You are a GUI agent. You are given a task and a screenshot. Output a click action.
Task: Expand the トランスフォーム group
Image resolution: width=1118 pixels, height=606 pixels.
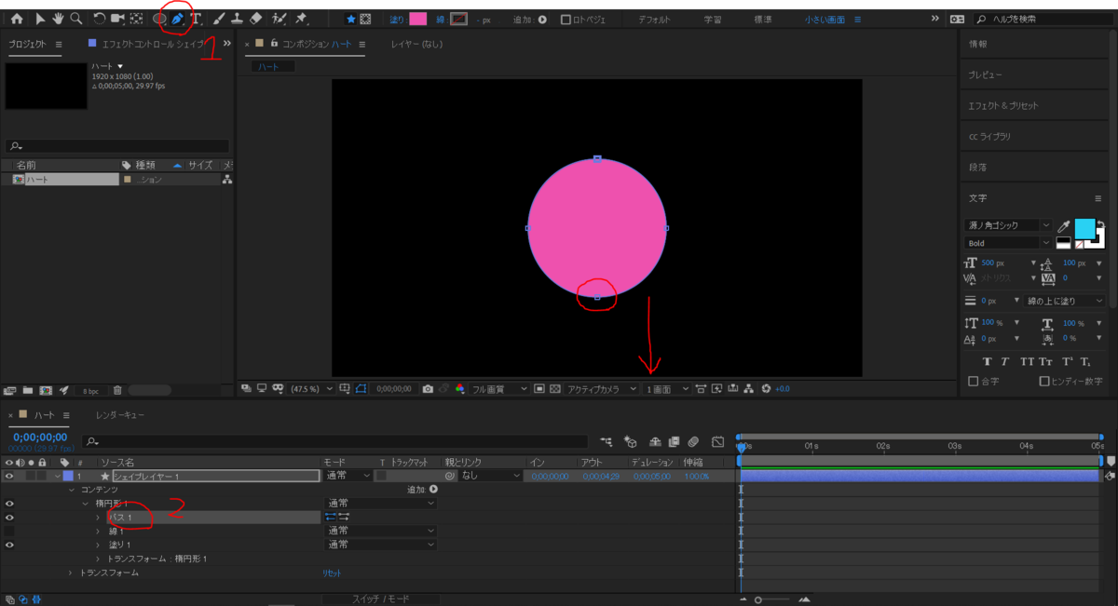coord(70,572)
